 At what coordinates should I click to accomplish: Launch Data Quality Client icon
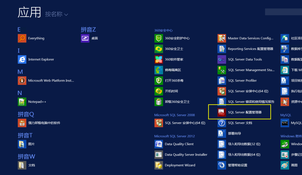(x=158, y=144)
